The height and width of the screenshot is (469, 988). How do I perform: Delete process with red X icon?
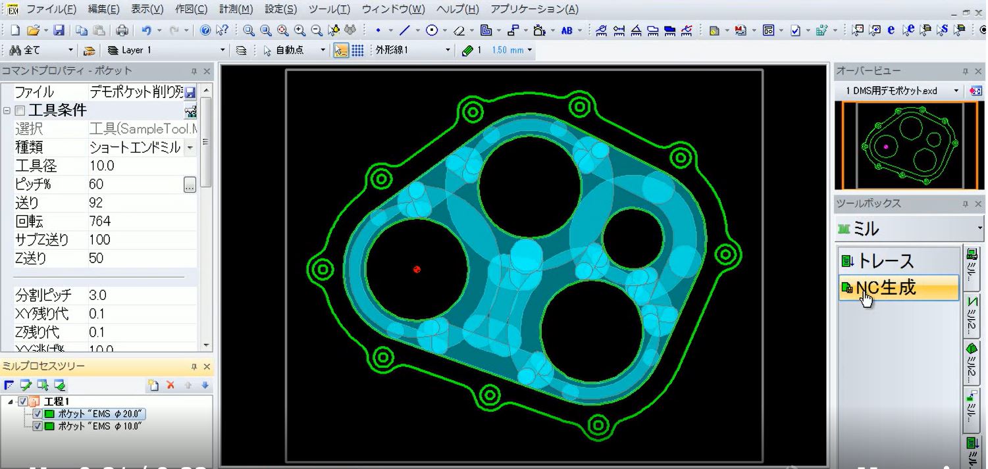coord(170,385)
